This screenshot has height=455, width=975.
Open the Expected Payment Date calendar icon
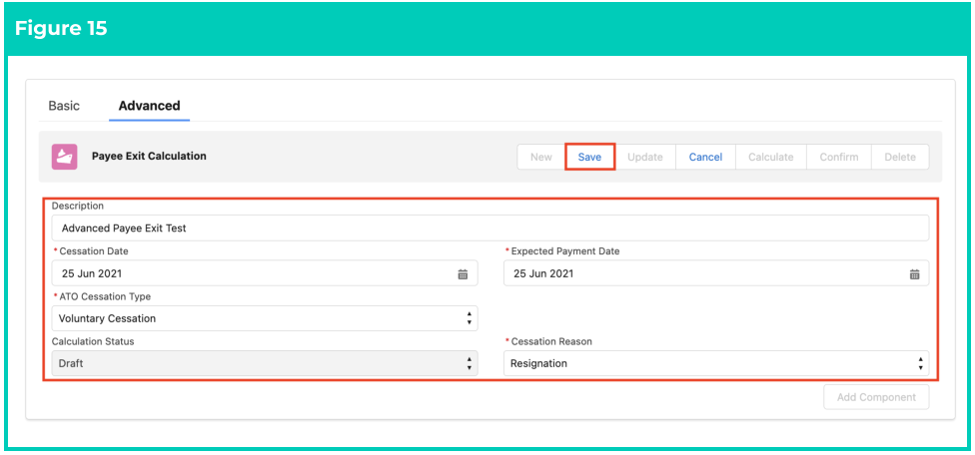[x=914, y=273]
